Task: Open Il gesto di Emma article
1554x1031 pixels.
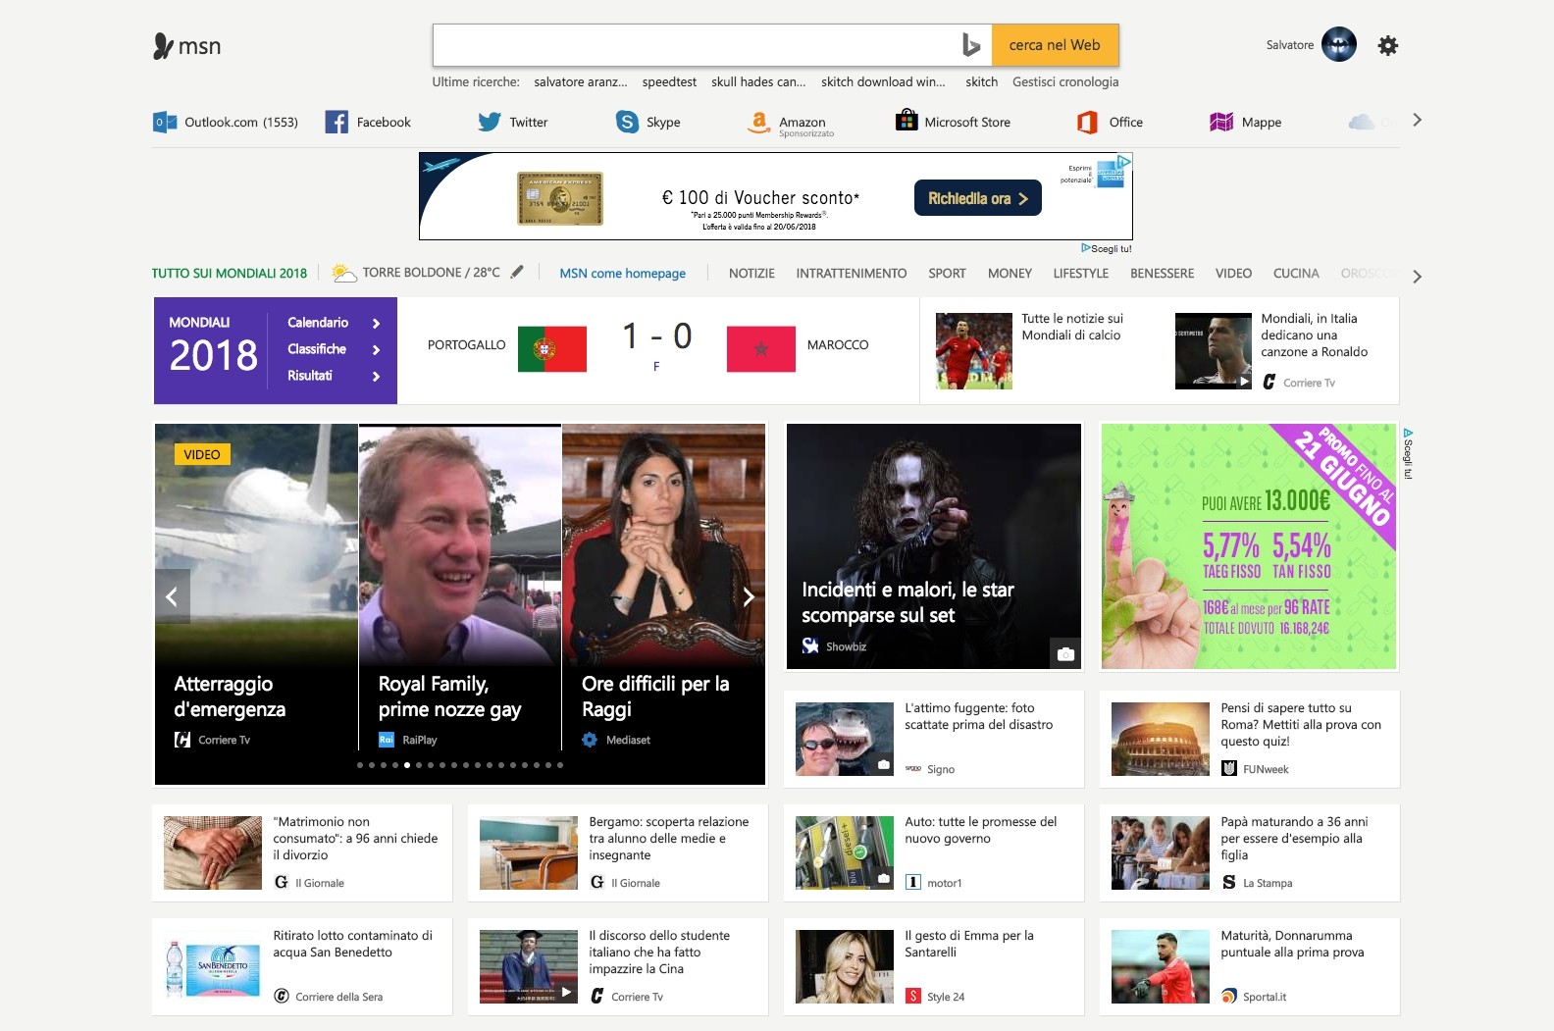Action: [934, 966]
